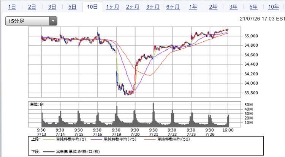The width and height of the screenshot is (285, 157).
Task: Select the 2日 period tab
Action: [32, 7]
